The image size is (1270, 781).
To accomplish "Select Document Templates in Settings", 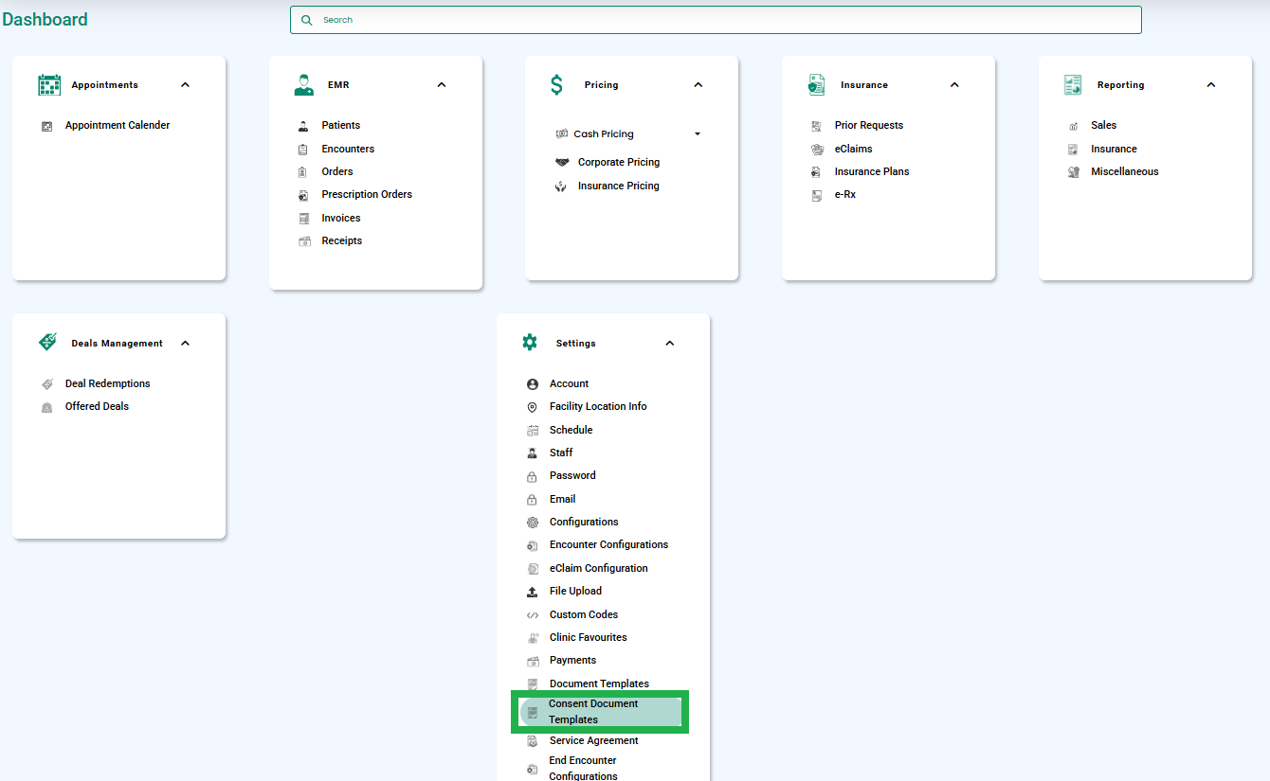I will (599, 684).
